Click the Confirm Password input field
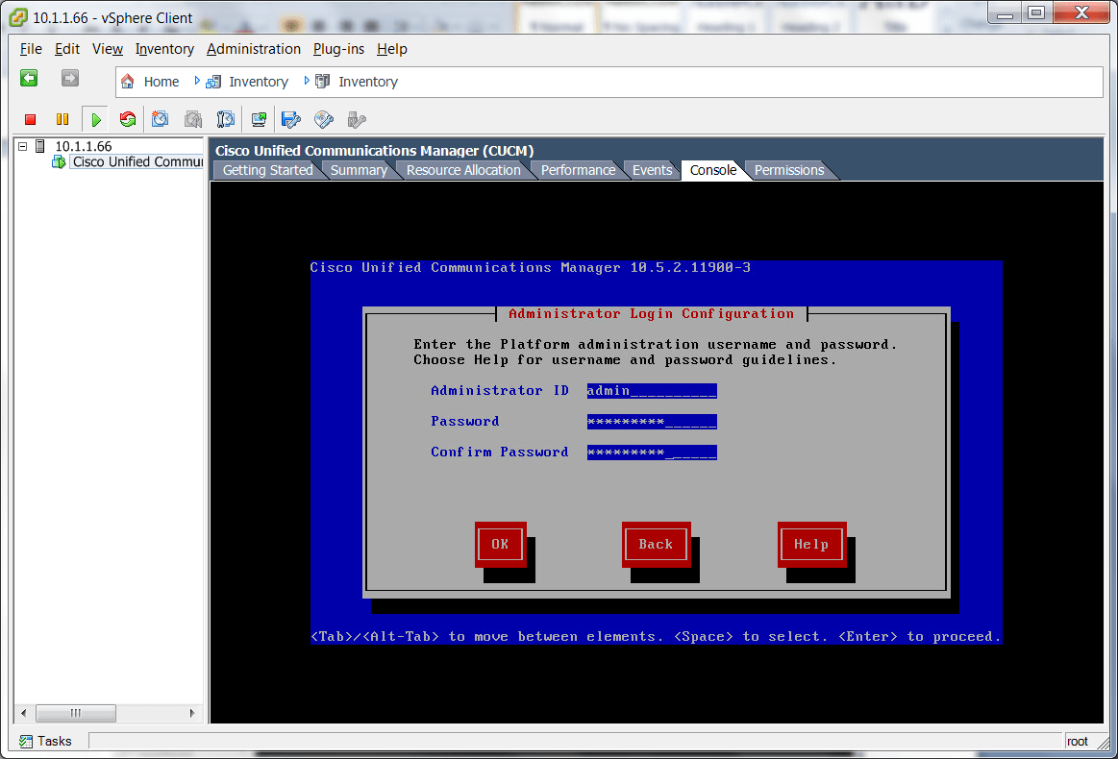Image resolution: width=1118 pixels, height=759 pixels. coord(652,452)
